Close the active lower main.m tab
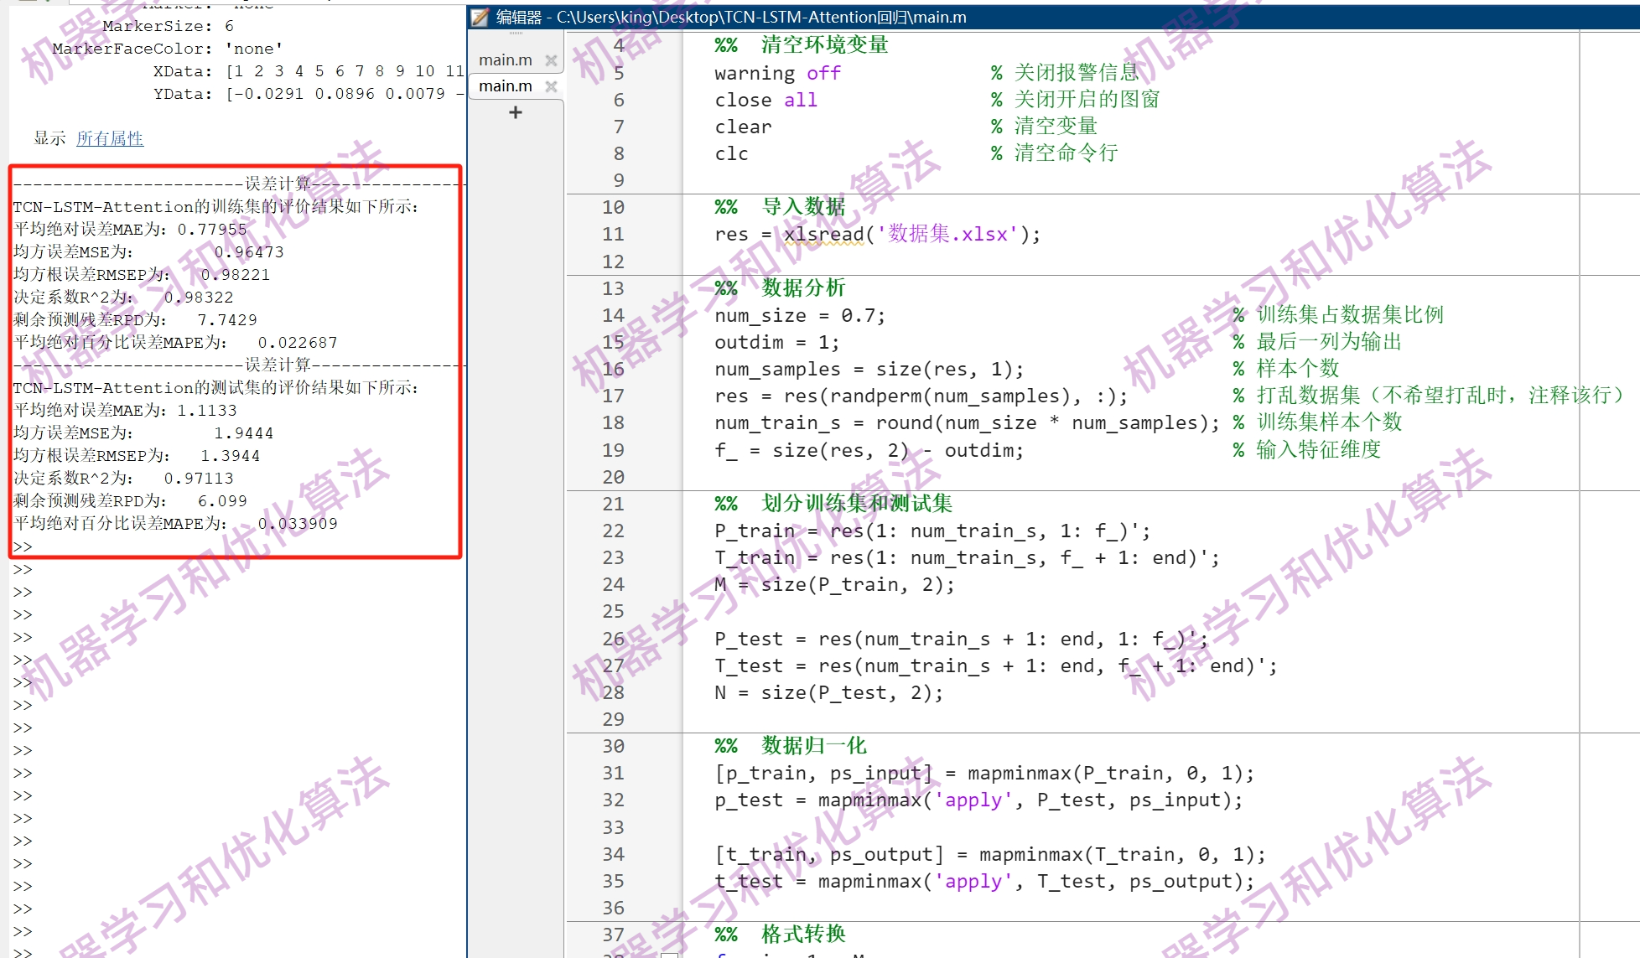The width and height of the screenshot is (1640, 958). pos(551,86)
